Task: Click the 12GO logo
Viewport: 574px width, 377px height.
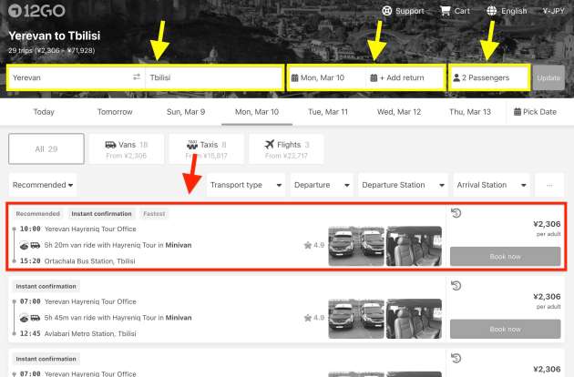Action: click(36, 11)
